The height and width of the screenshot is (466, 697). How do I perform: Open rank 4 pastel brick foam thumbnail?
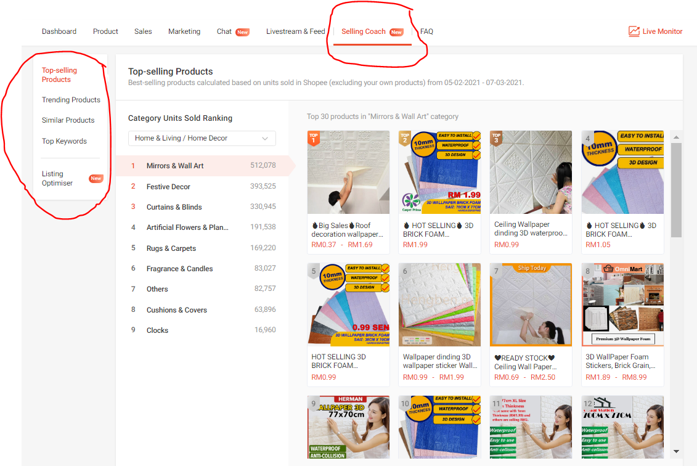(622, 172)
